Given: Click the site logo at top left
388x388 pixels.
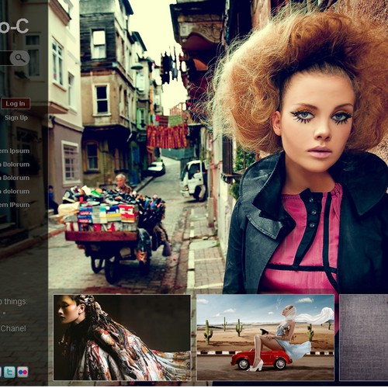Looking at the screenshot, I should (x=14, y=26).
